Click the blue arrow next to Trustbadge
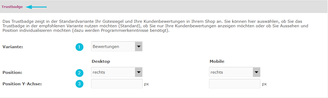 pos(36,7)
